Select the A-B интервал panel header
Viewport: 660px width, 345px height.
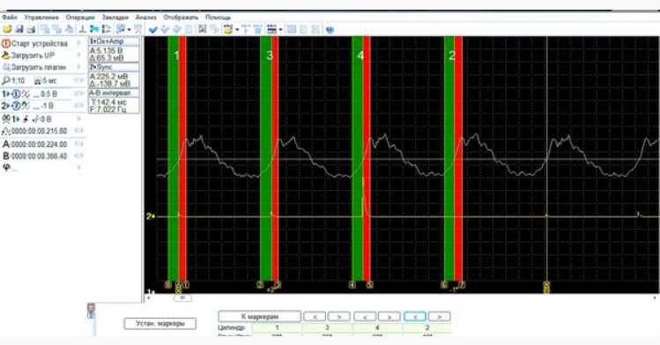(x=114, y=93)
